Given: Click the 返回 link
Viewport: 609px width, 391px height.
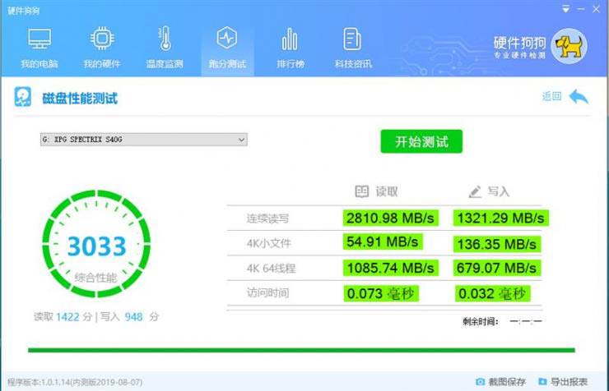Looking at the screenshot, I should click(x=551, y=96).
